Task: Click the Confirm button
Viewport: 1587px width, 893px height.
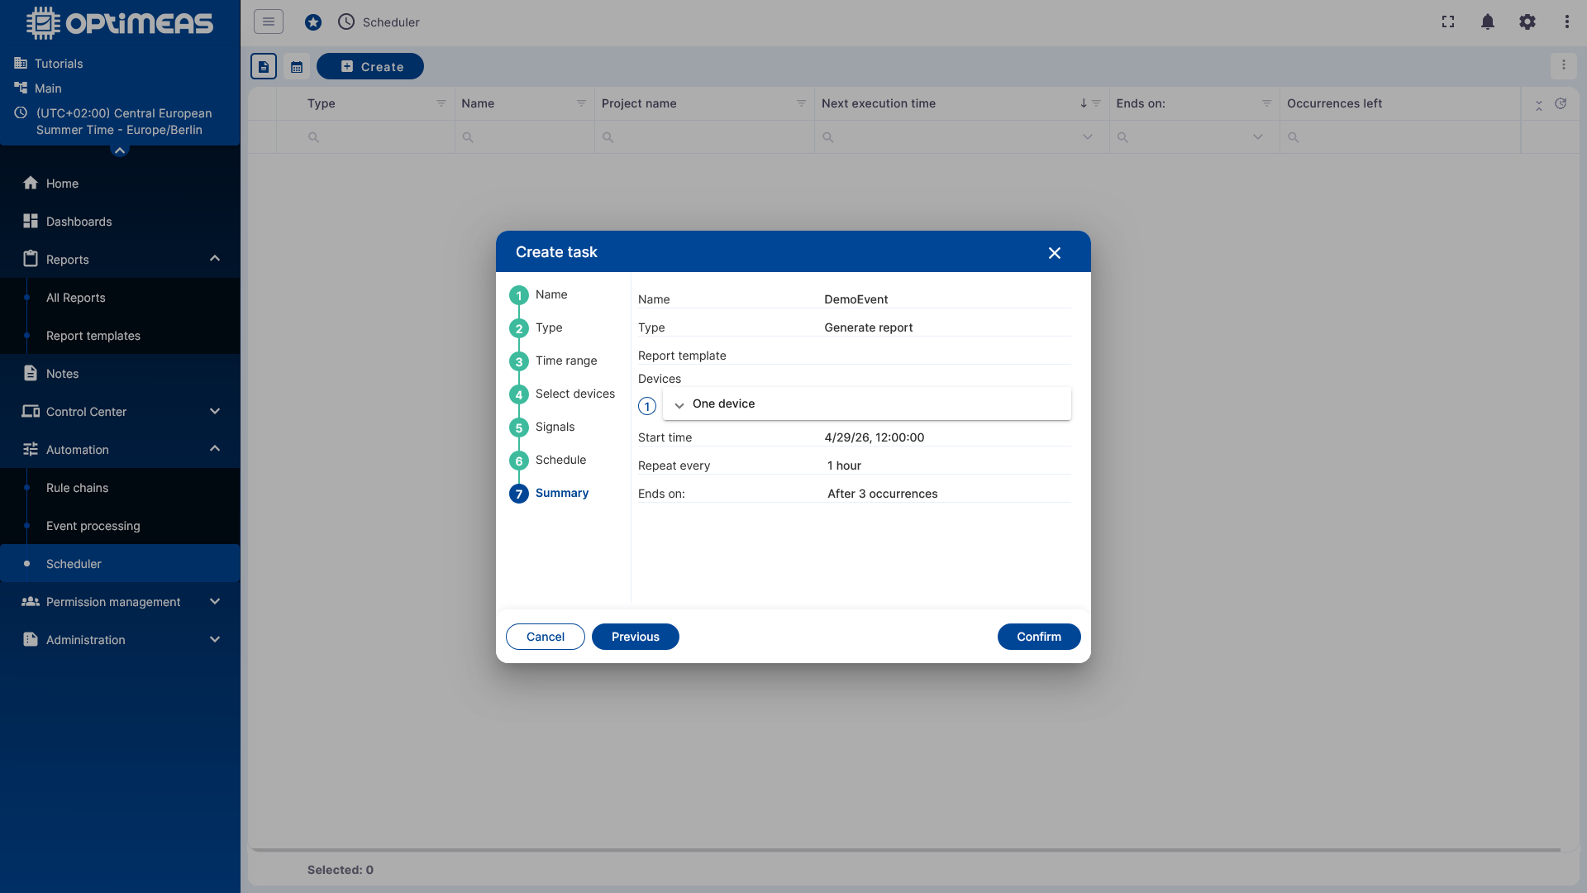Action: click(x=1038, y=637)
